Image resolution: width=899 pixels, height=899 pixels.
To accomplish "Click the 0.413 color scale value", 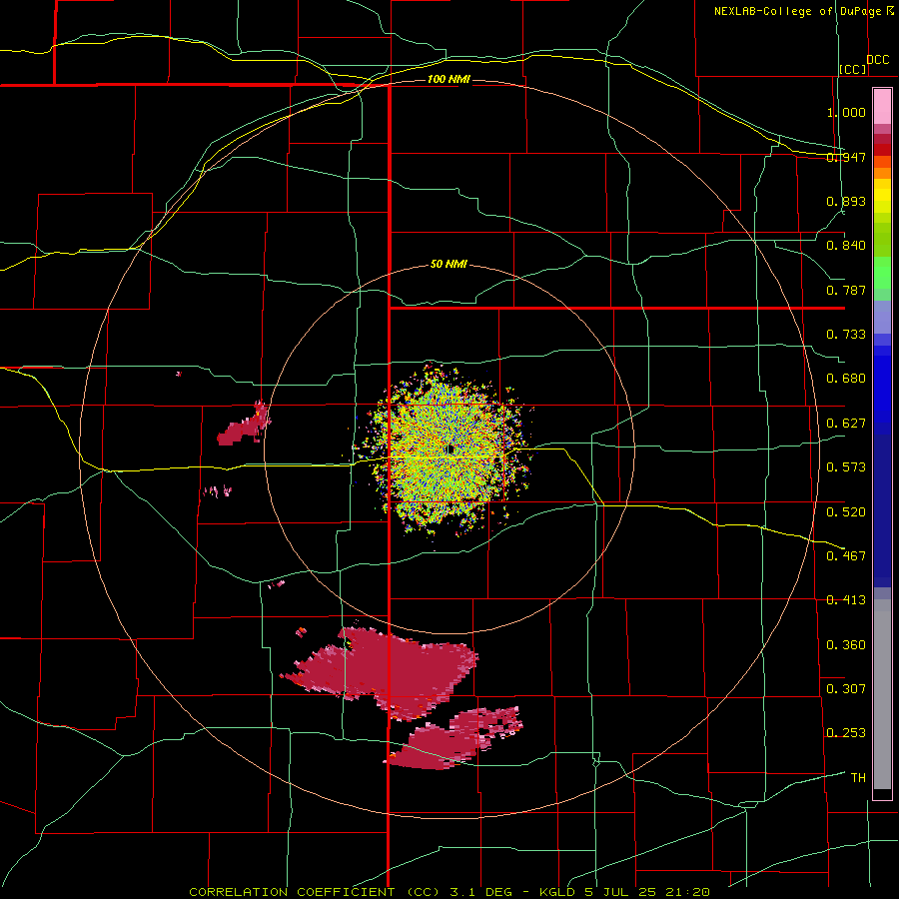I will tap(846, 600).
